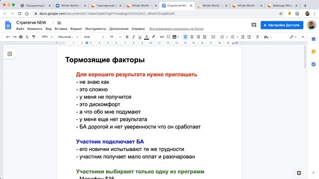Expand the side panel with the arrow
319x179 pixels.
pos(313,173)
